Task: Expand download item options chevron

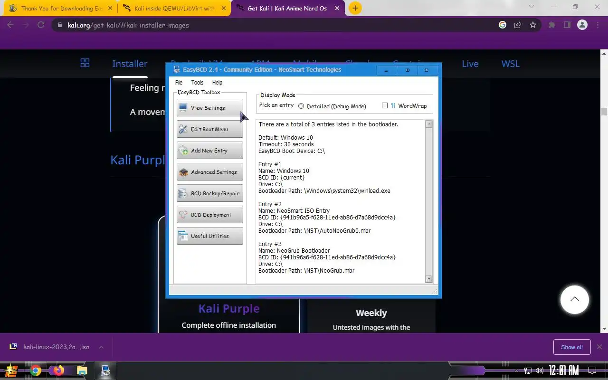Action: pyautogui.click(x=101, y=347)
